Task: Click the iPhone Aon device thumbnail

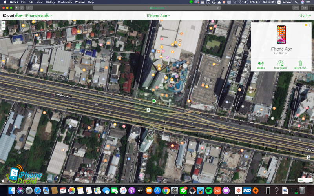Action: 281,35
